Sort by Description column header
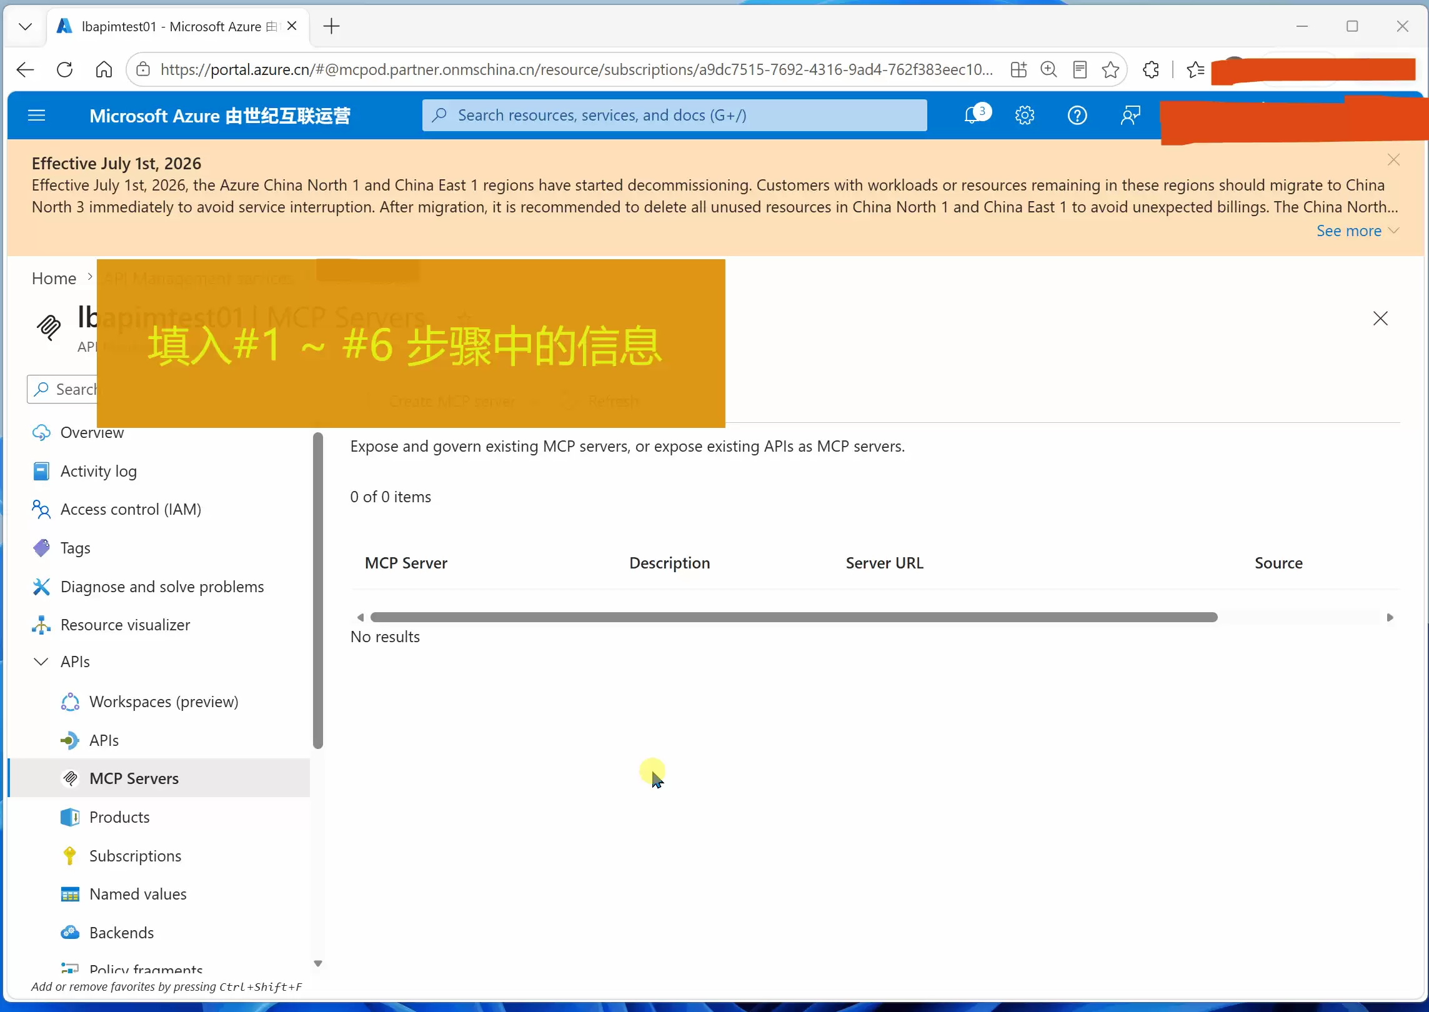 tap(669, 563)
